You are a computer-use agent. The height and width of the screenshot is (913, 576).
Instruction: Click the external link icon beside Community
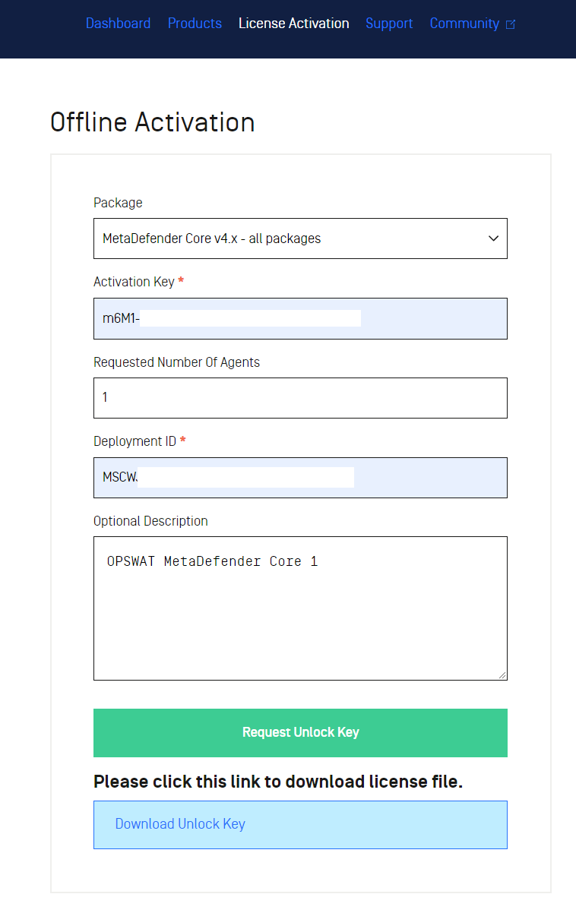(x=511, y=24)
